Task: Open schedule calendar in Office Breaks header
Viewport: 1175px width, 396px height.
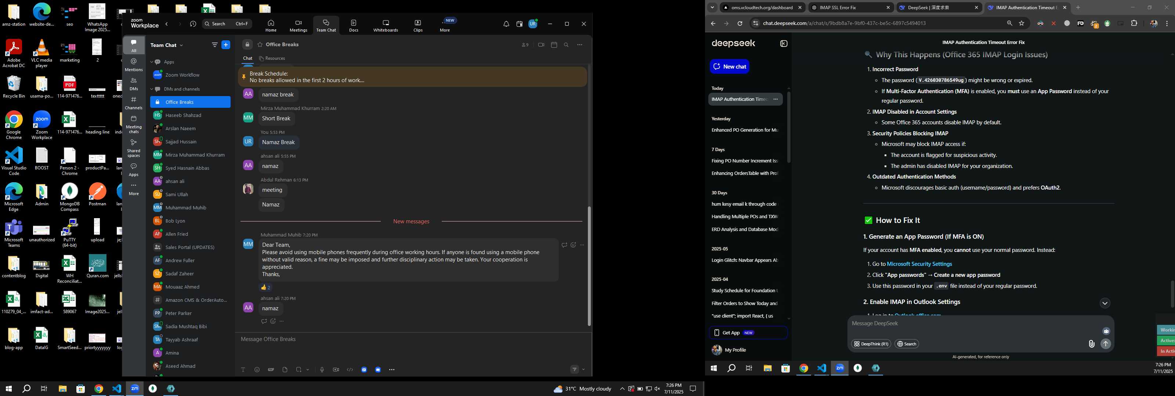Action: coord(554,45)
